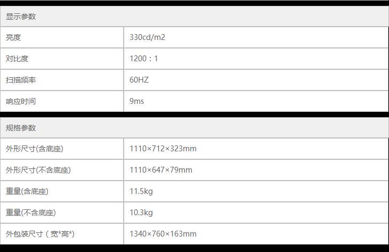Select the 外包装尺寸 label cell
Image resolution: width=389 pixels, height=252 pixels.
click(x=40, y=234)
